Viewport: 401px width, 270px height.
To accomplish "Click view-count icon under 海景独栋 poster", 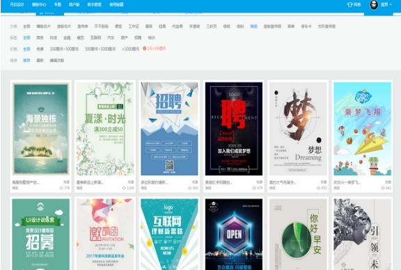I will point(61,188).
